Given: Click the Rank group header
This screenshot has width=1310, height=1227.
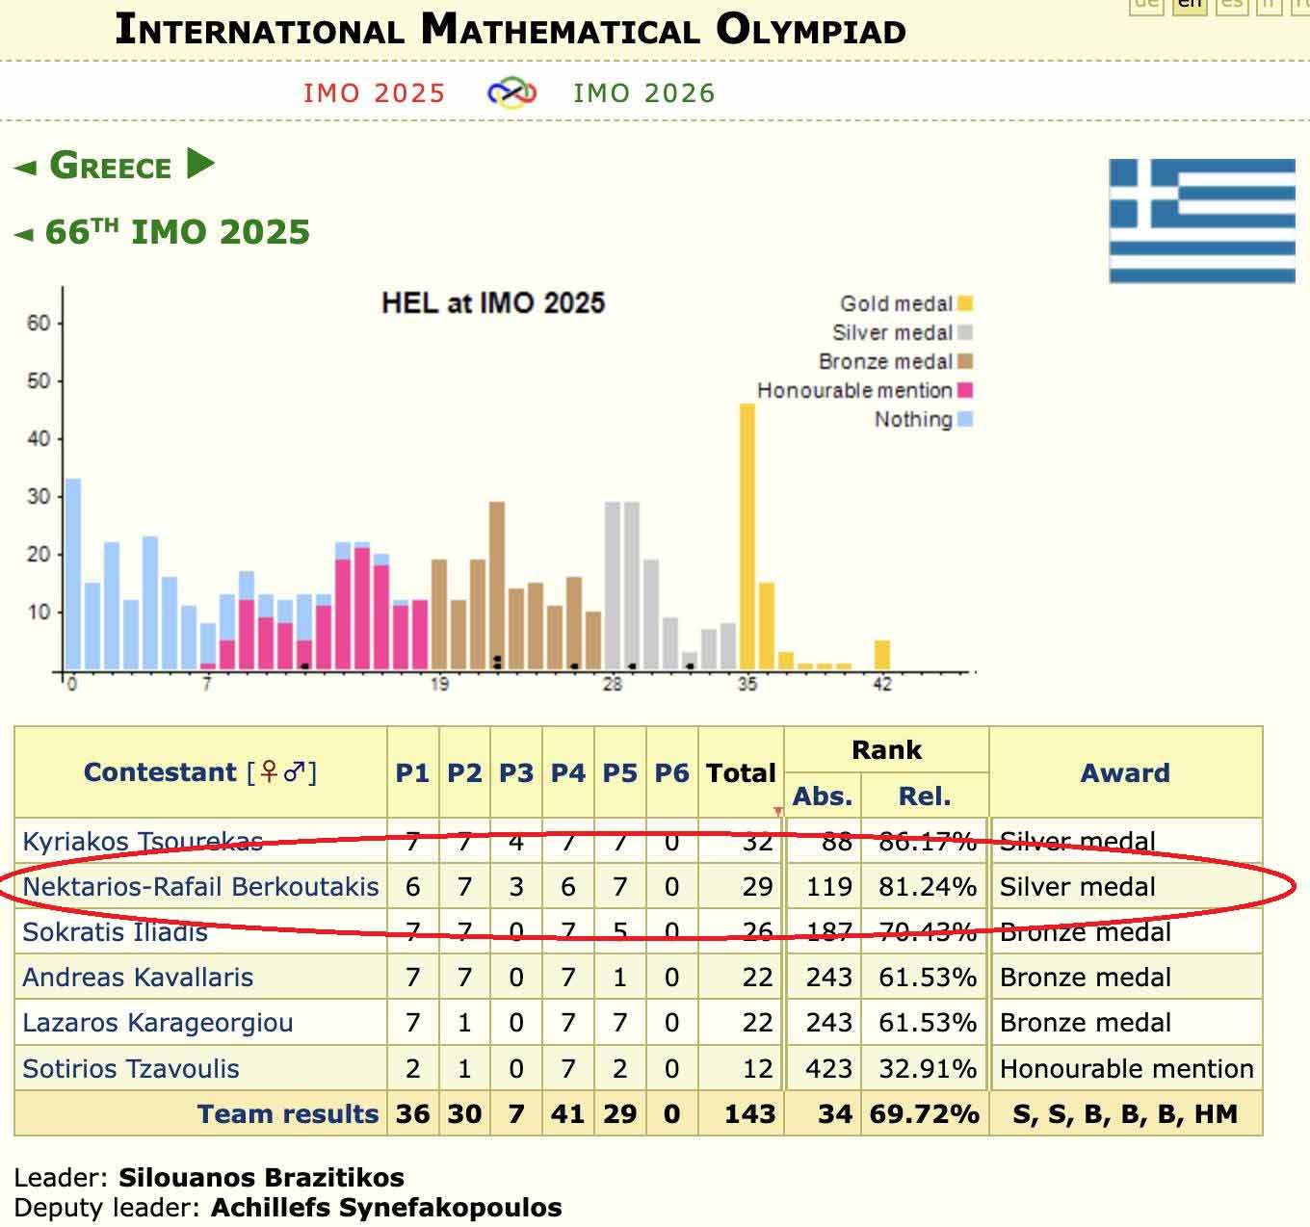Looking at the screenshot, I should 886,749.
